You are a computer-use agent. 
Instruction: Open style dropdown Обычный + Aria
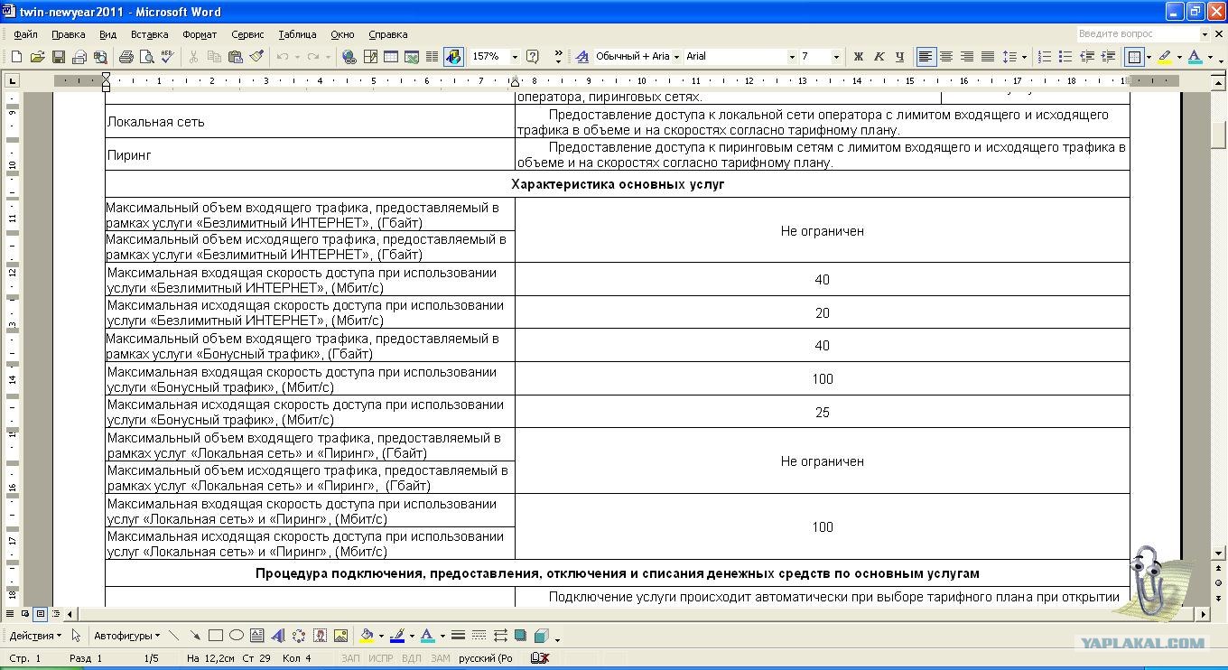pos(676,57)
